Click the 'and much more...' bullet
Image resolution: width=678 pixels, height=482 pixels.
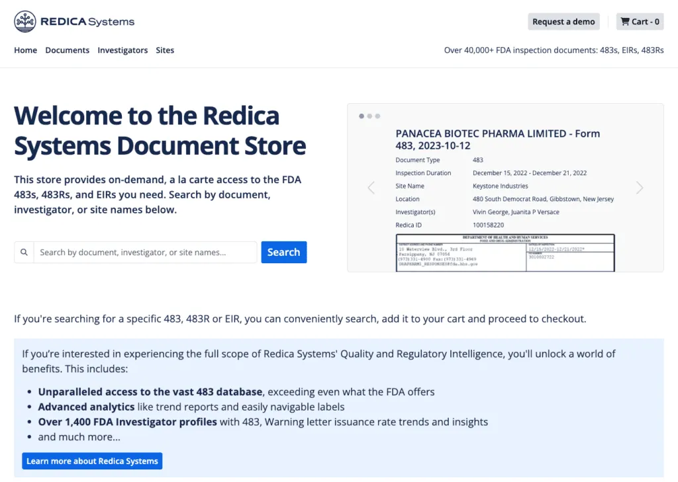click(79, 437)
